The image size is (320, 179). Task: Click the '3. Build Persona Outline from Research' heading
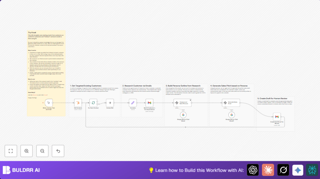[x=183, y=86]
